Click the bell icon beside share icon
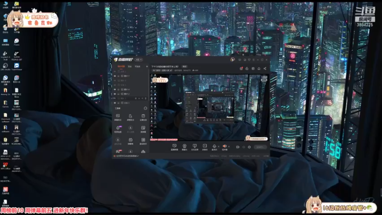This screenshot has width=382, height=215. tap(259, 68)
